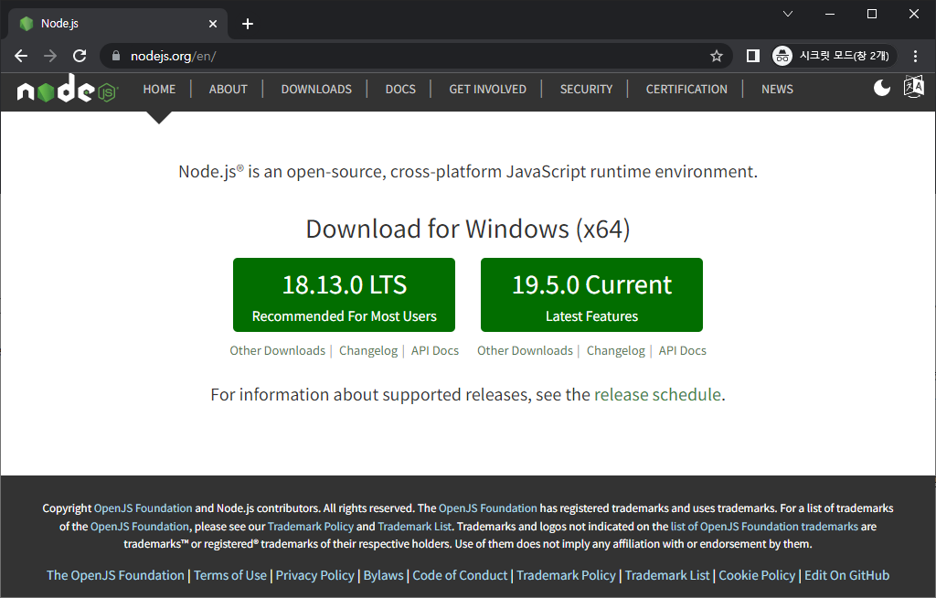Open DOWNLOADS in the navigation menu
The height and width of the screenshot is (598, 936).
point(316,89)
